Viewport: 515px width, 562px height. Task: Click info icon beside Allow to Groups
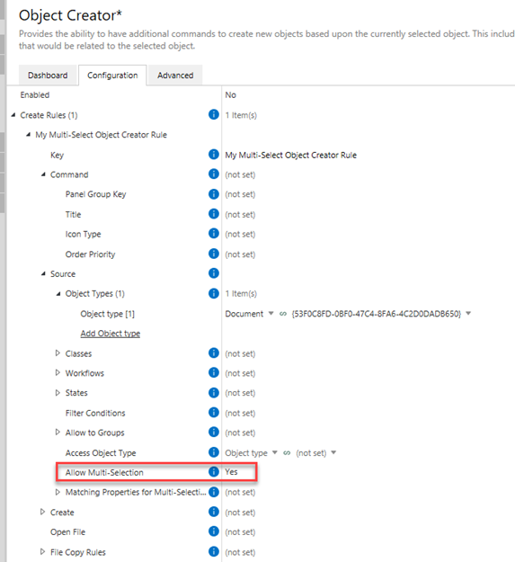coord(213,433)
